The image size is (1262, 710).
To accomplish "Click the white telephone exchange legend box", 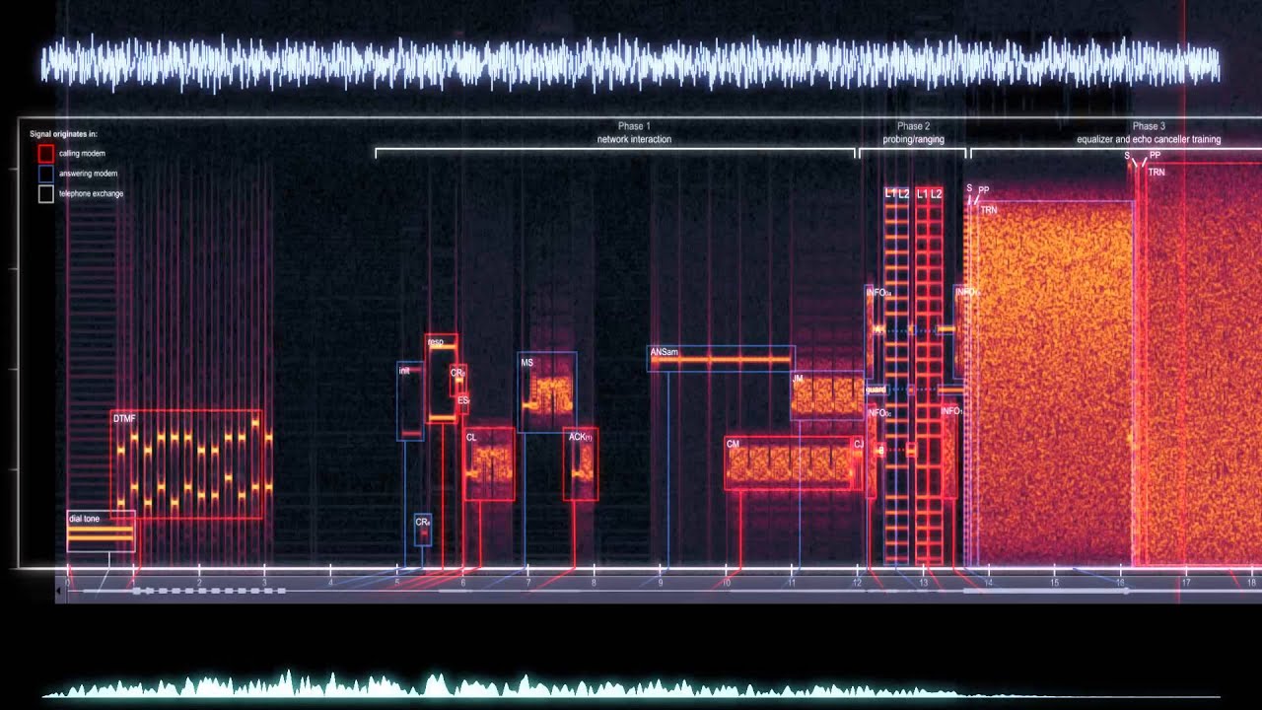I will (45, 194).
